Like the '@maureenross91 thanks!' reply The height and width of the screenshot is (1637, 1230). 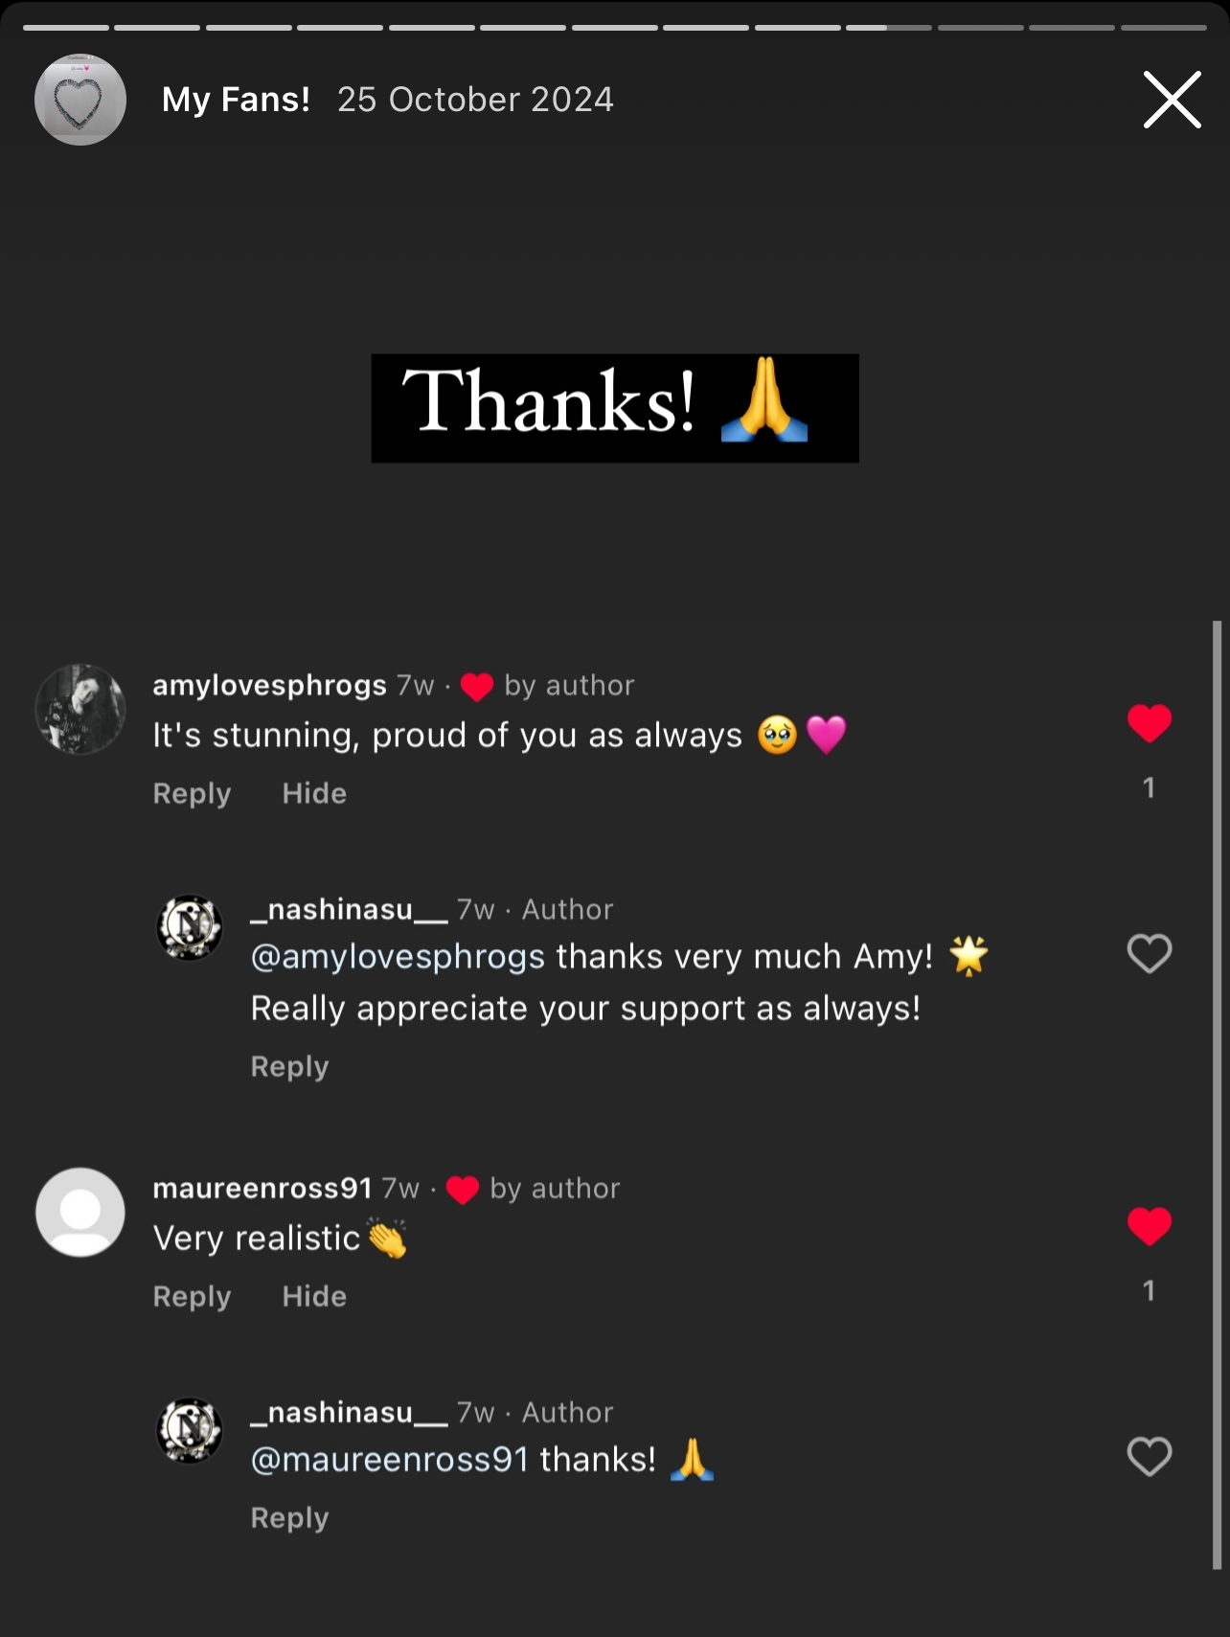pyautogui.click(x=1149, y=1457)
